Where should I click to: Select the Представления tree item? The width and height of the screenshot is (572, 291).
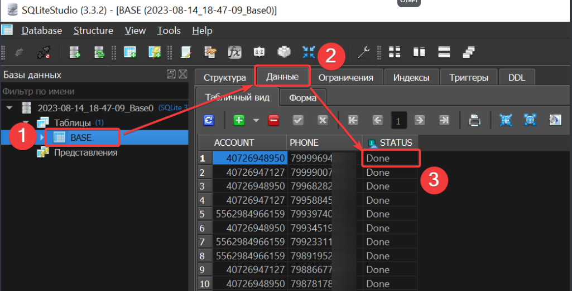[x=85, y=152]
